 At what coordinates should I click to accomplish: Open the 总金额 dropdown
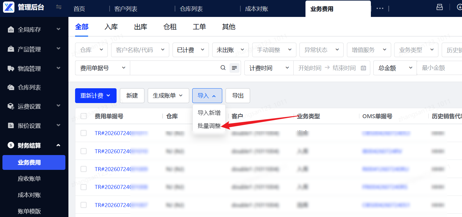click(395, 68)
